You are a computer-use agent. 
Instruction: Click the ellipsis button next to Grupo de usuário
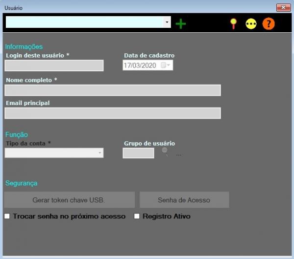(178, 154)
